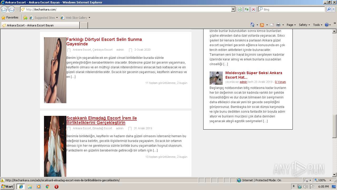337x190 pixels.
Task: Click the 3 Ocak 2020 date text
Action: pos(142,50)
